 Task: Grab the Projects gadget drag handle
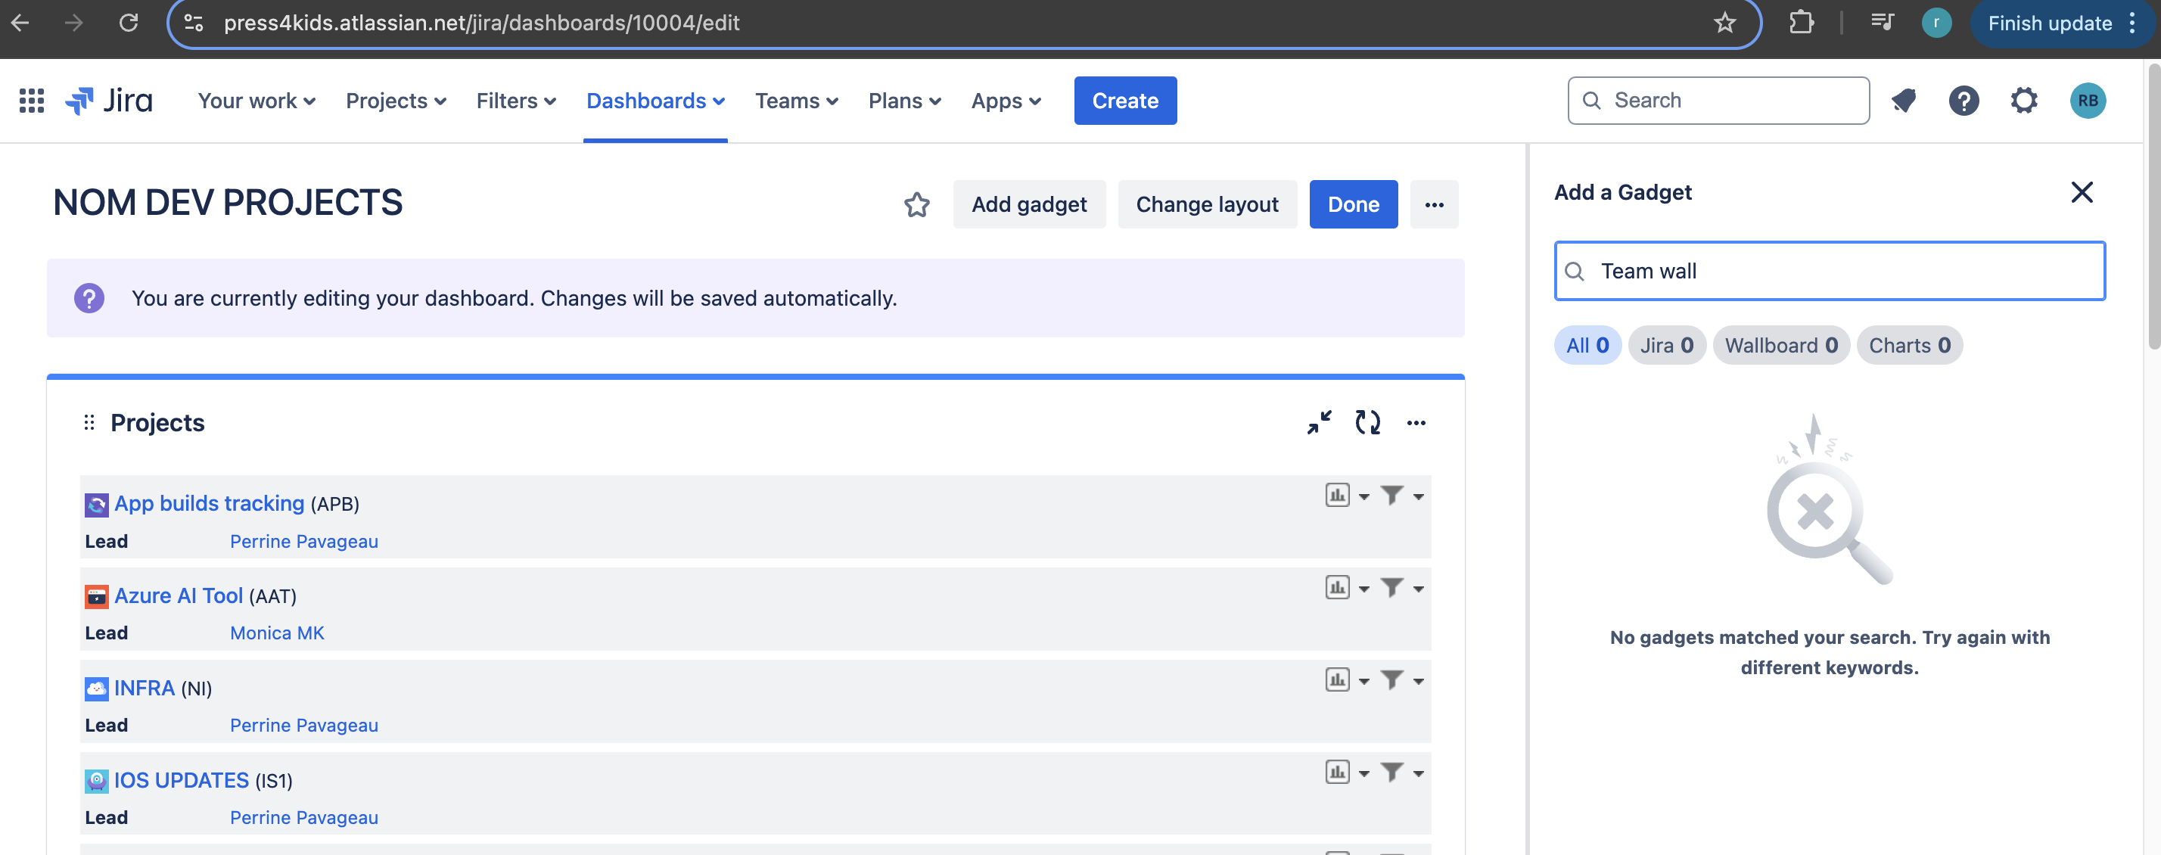[x=89, y=423]
